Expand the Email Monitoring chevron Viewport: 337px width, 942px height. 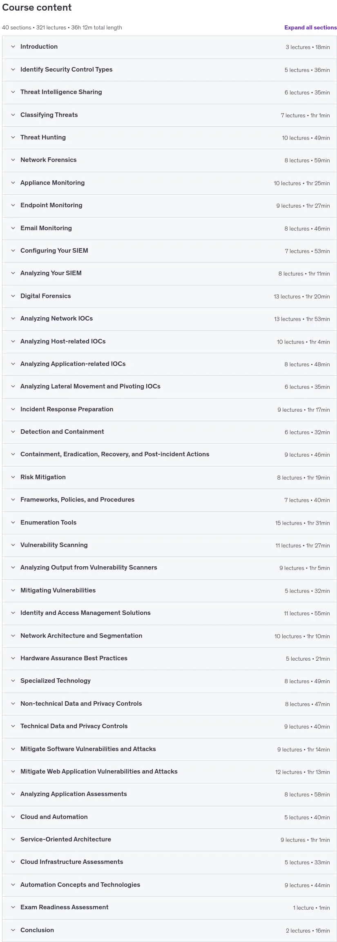click(x=13, y=228)
